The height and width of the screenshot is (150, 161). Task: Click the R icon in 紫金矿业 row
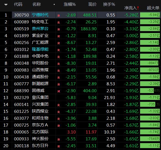coord(59,36)
